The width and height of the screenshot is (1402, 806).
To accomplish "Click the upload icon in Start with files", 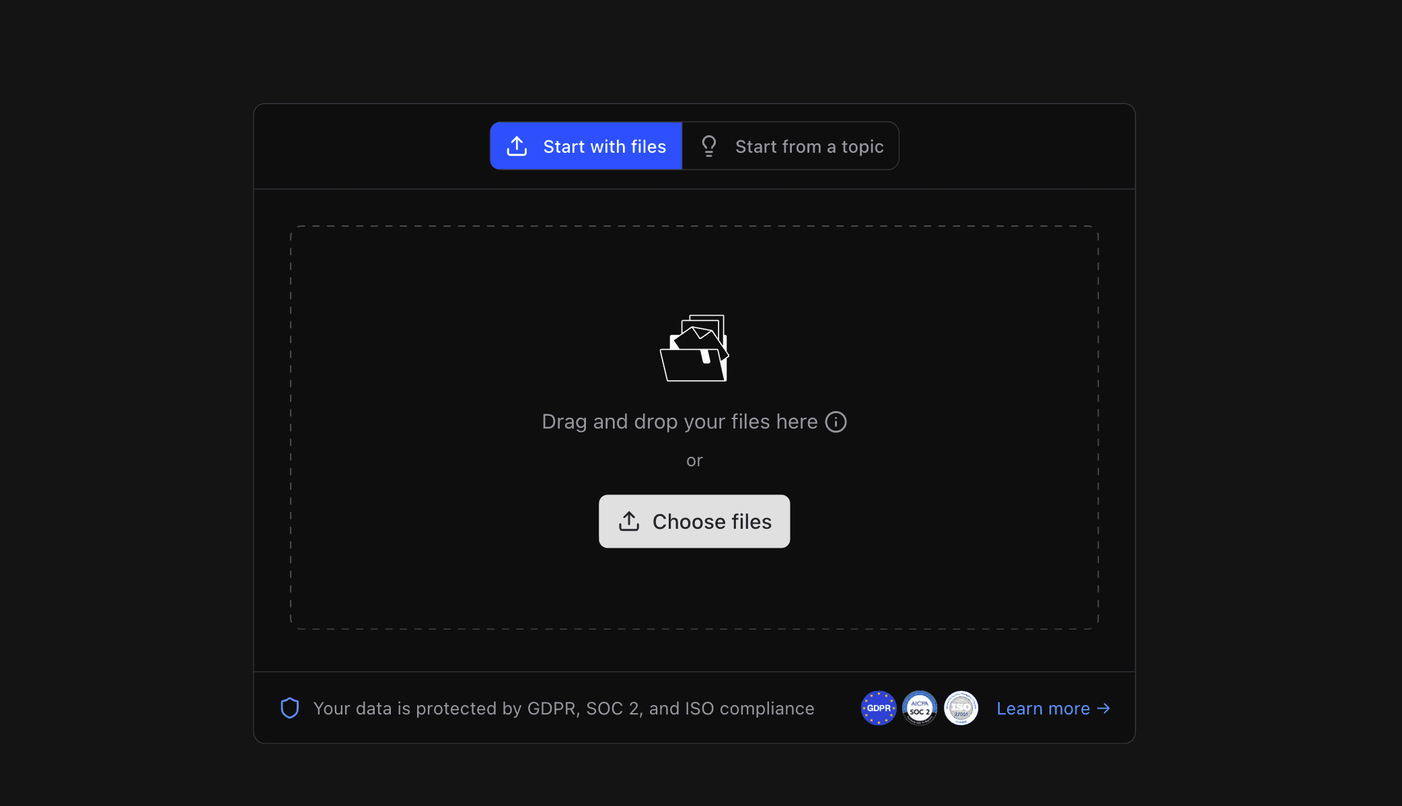I will pyautogui.click(x=517, y=145).
